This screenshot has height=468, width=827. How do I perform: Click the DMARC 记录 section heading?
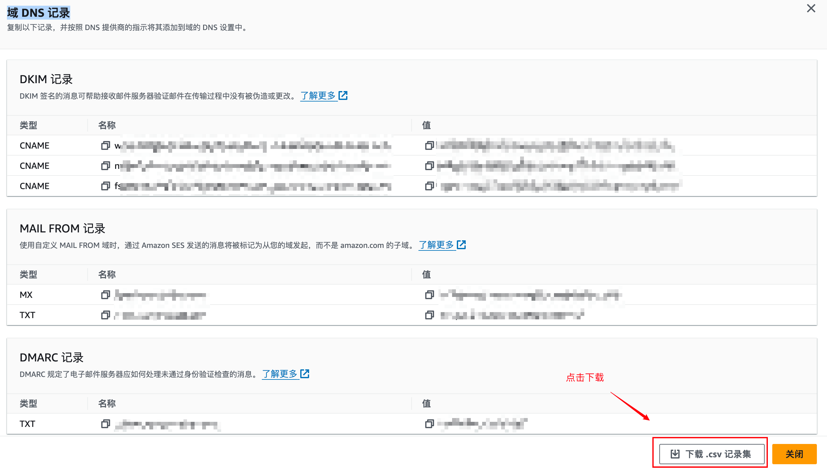(52, 357)
